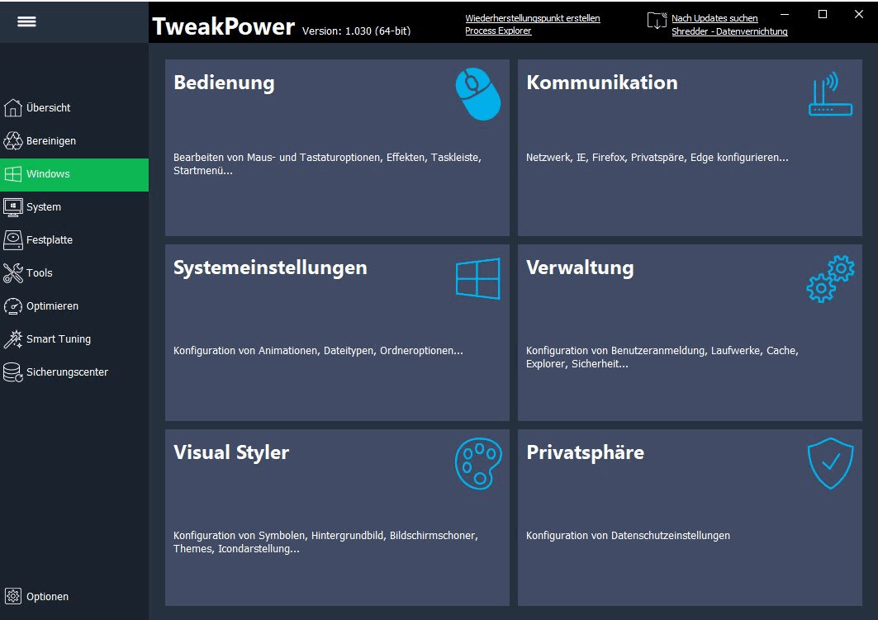Click the Windows icon in Systemeinstellungen
This screenshot has height=620, width=878.
pos(477,279)
